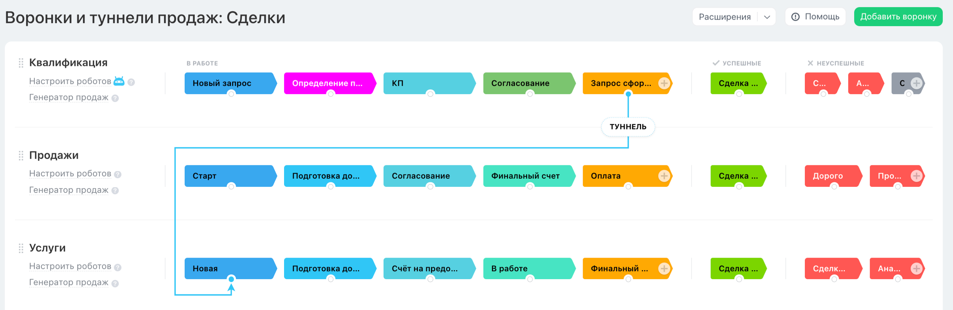The width and height of the screenshot is (953, 310).
Task: Click the tunnel dot under Новый запрос stage
Action: click(231, 94)
